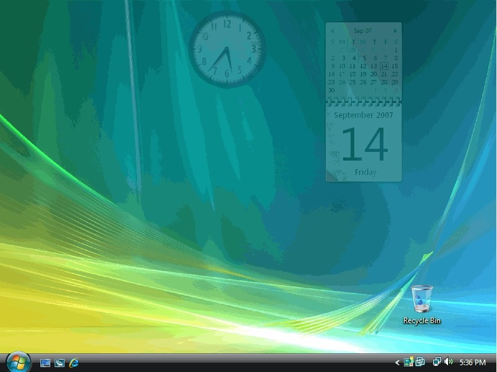This screenshot has width=497, height=372.
Task: Click the large day number 14
Action: pyautogui.click(x=364, y=144)
